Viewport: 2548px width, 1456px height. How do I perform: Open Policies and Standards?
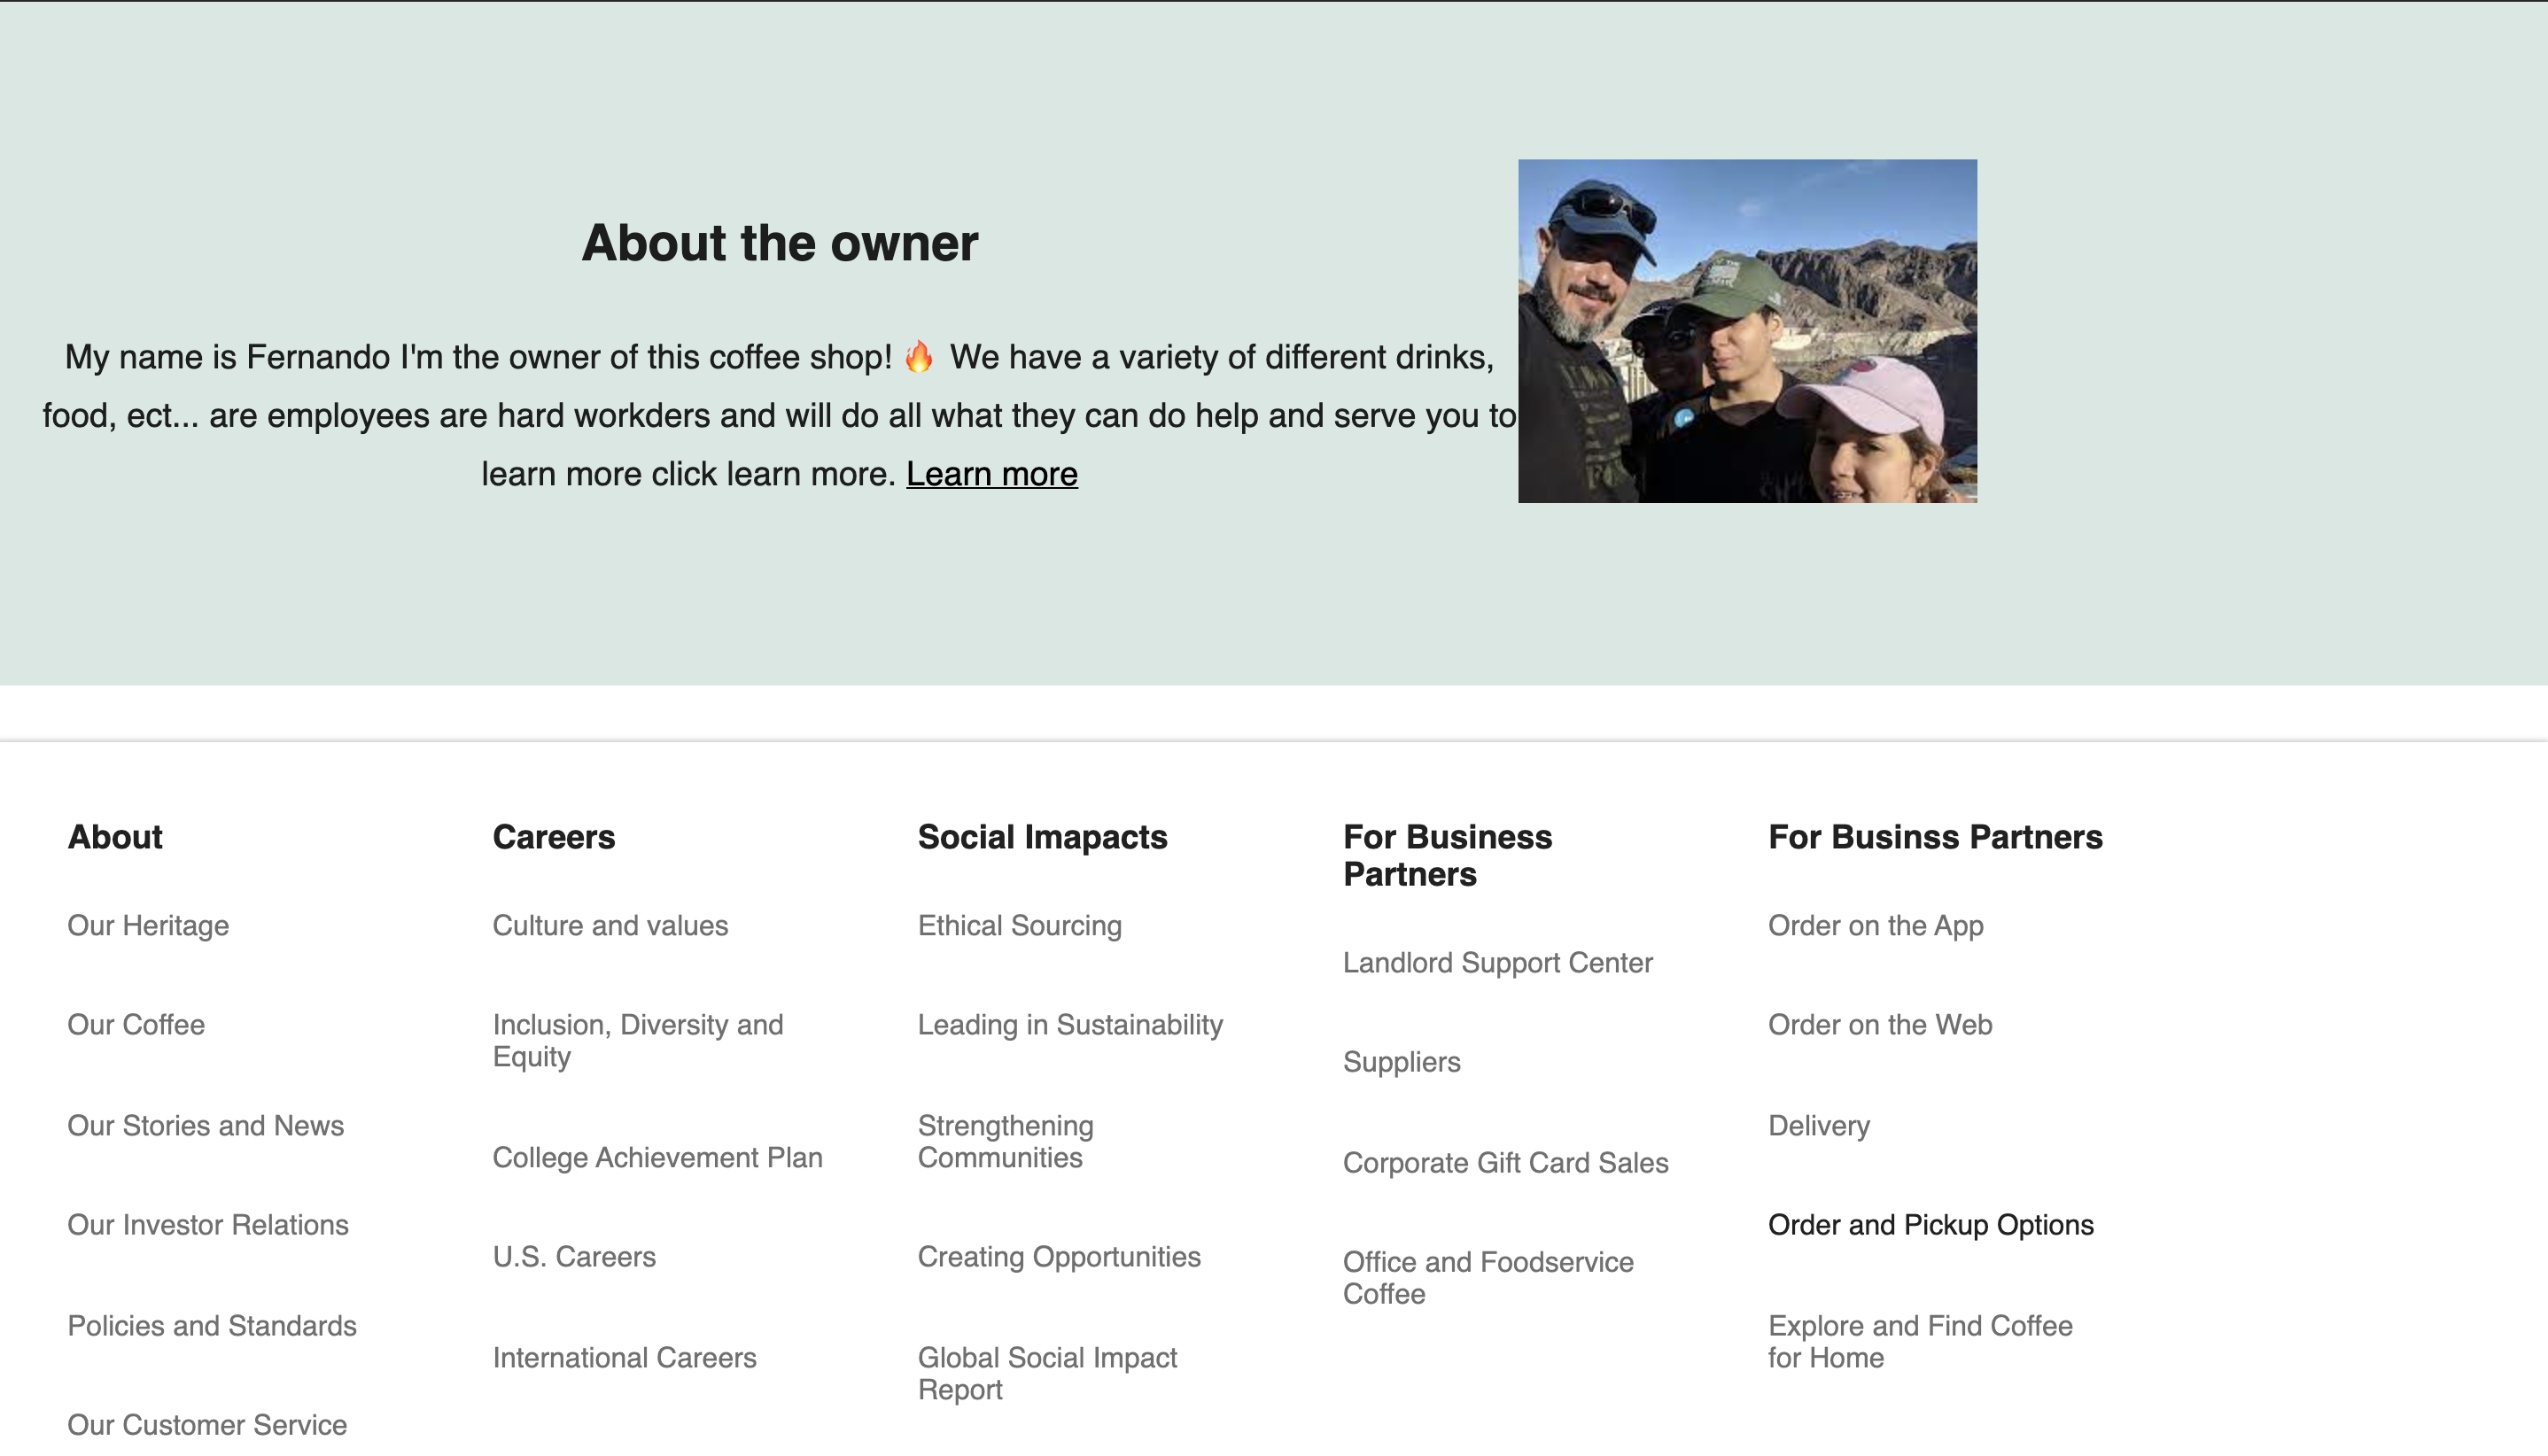[x=211, y=1327]
